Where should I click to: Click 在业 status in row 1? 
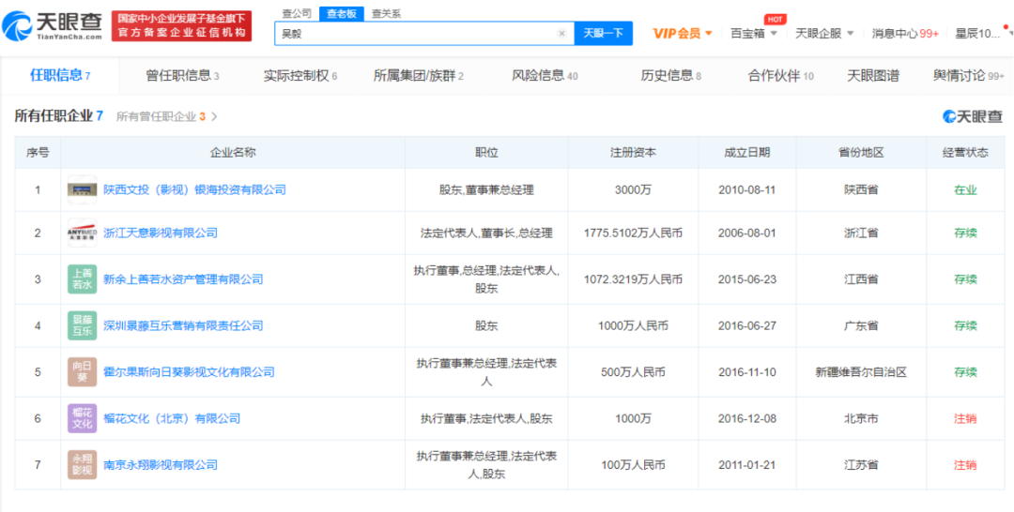coord(965,189)
